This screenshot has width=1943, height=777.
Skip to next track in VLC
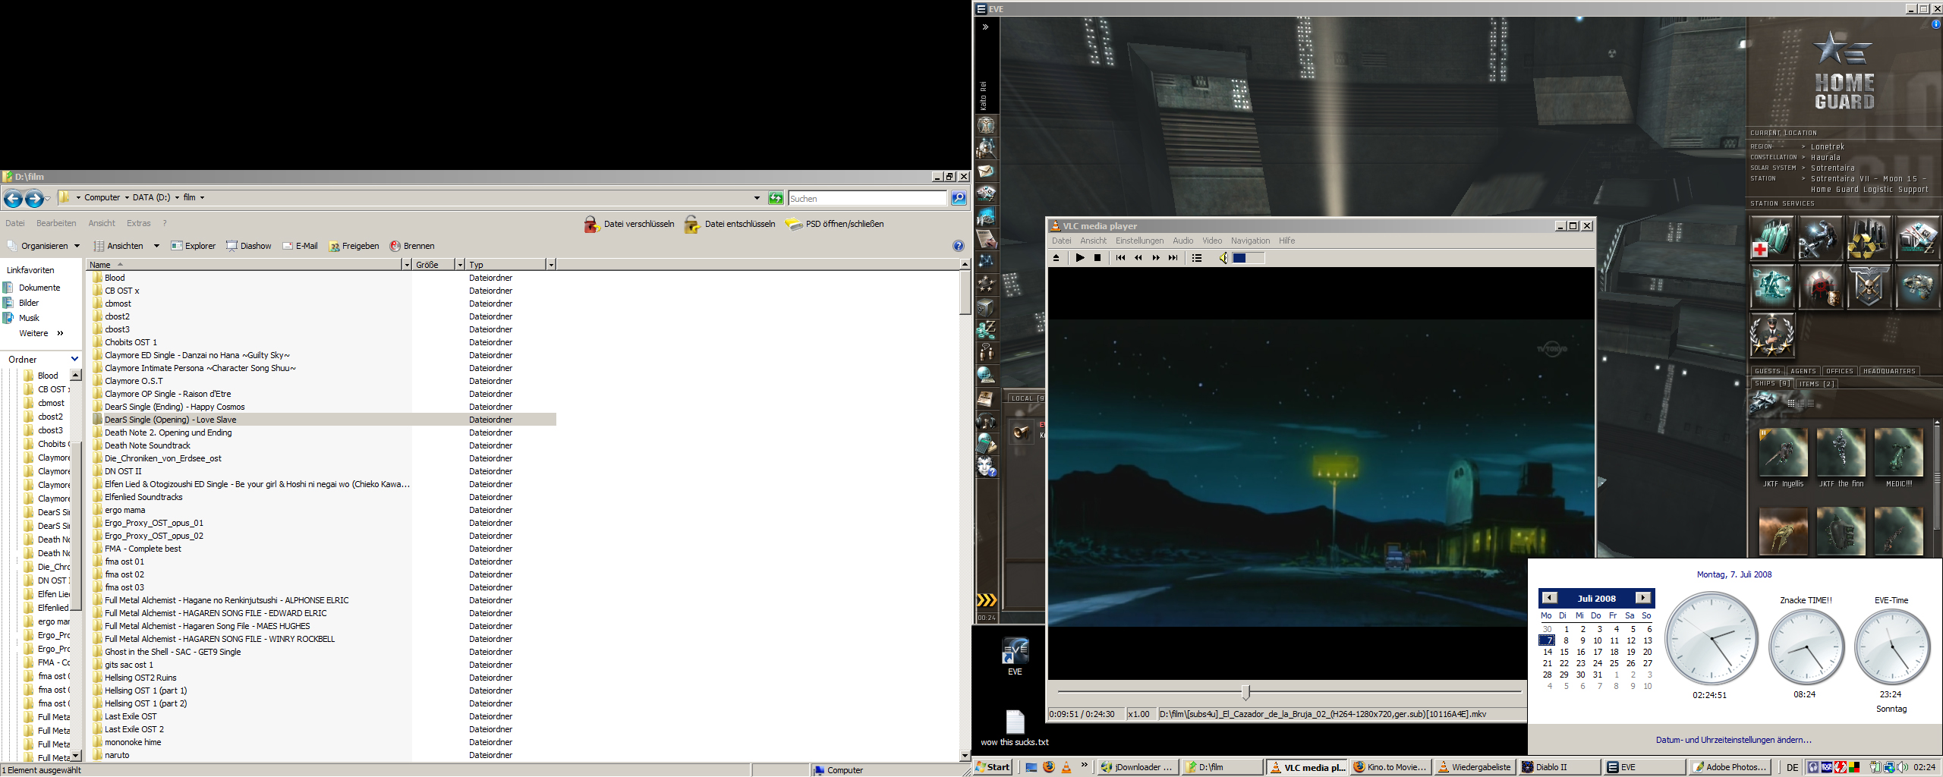pyautogui.click(x=1173, y=258)
